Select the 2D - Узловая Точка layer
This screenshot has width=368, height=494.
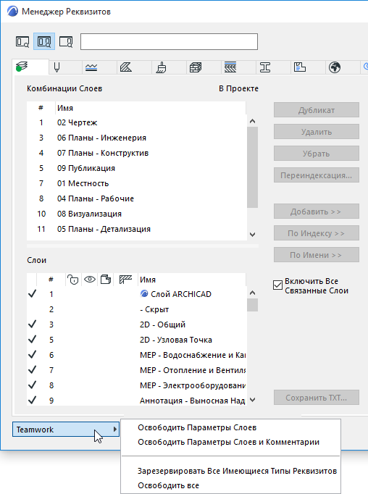136,340
